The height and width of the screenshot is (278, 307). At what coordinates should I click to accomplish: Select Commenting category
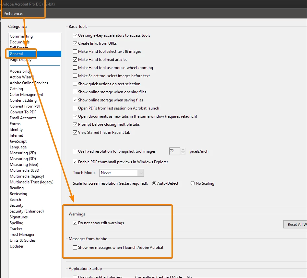point(21,36)
